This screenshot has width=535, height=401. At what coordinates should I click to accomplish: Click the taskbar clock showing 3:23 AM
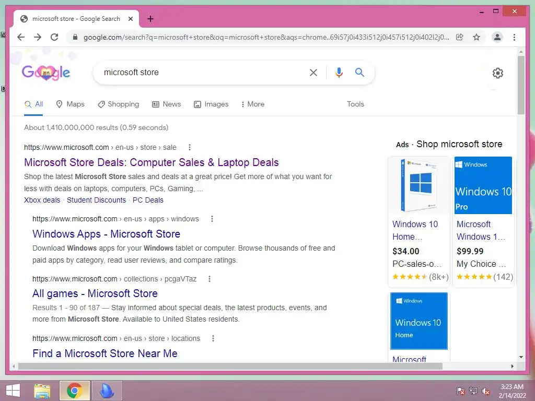coord(512,391)
